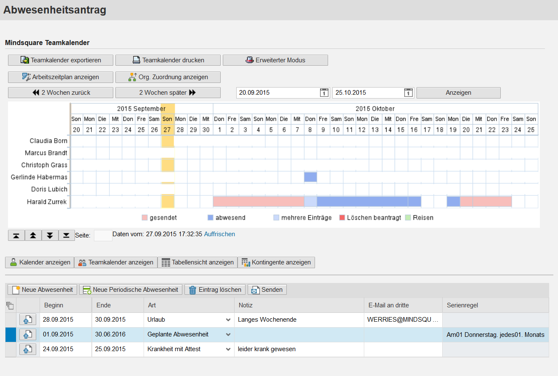Screen dimensions: 558x376
Task: Click note cell Langes Wochenende
Action: (x=299, y=320)
